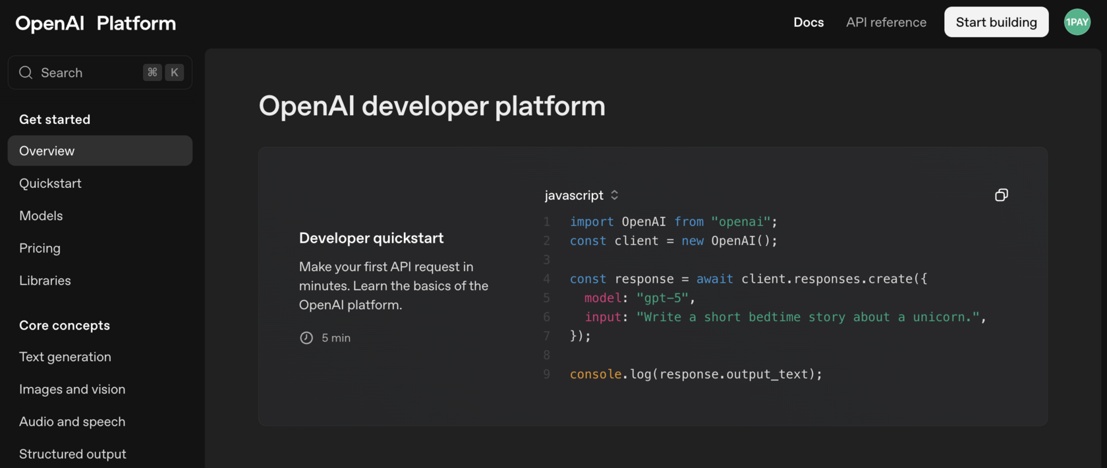Click the "Make your first API request" description
This screenshot has width=1107, height=468.
click(x=393, y=286)
